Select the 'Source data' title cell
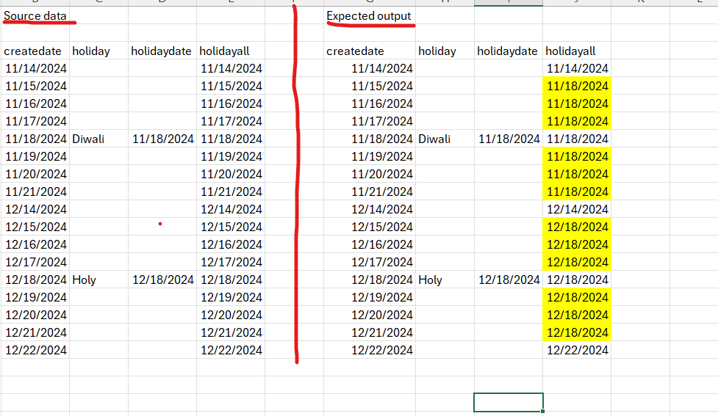The width and height of the screenshot is (718, 416). [x=35, y=15]
